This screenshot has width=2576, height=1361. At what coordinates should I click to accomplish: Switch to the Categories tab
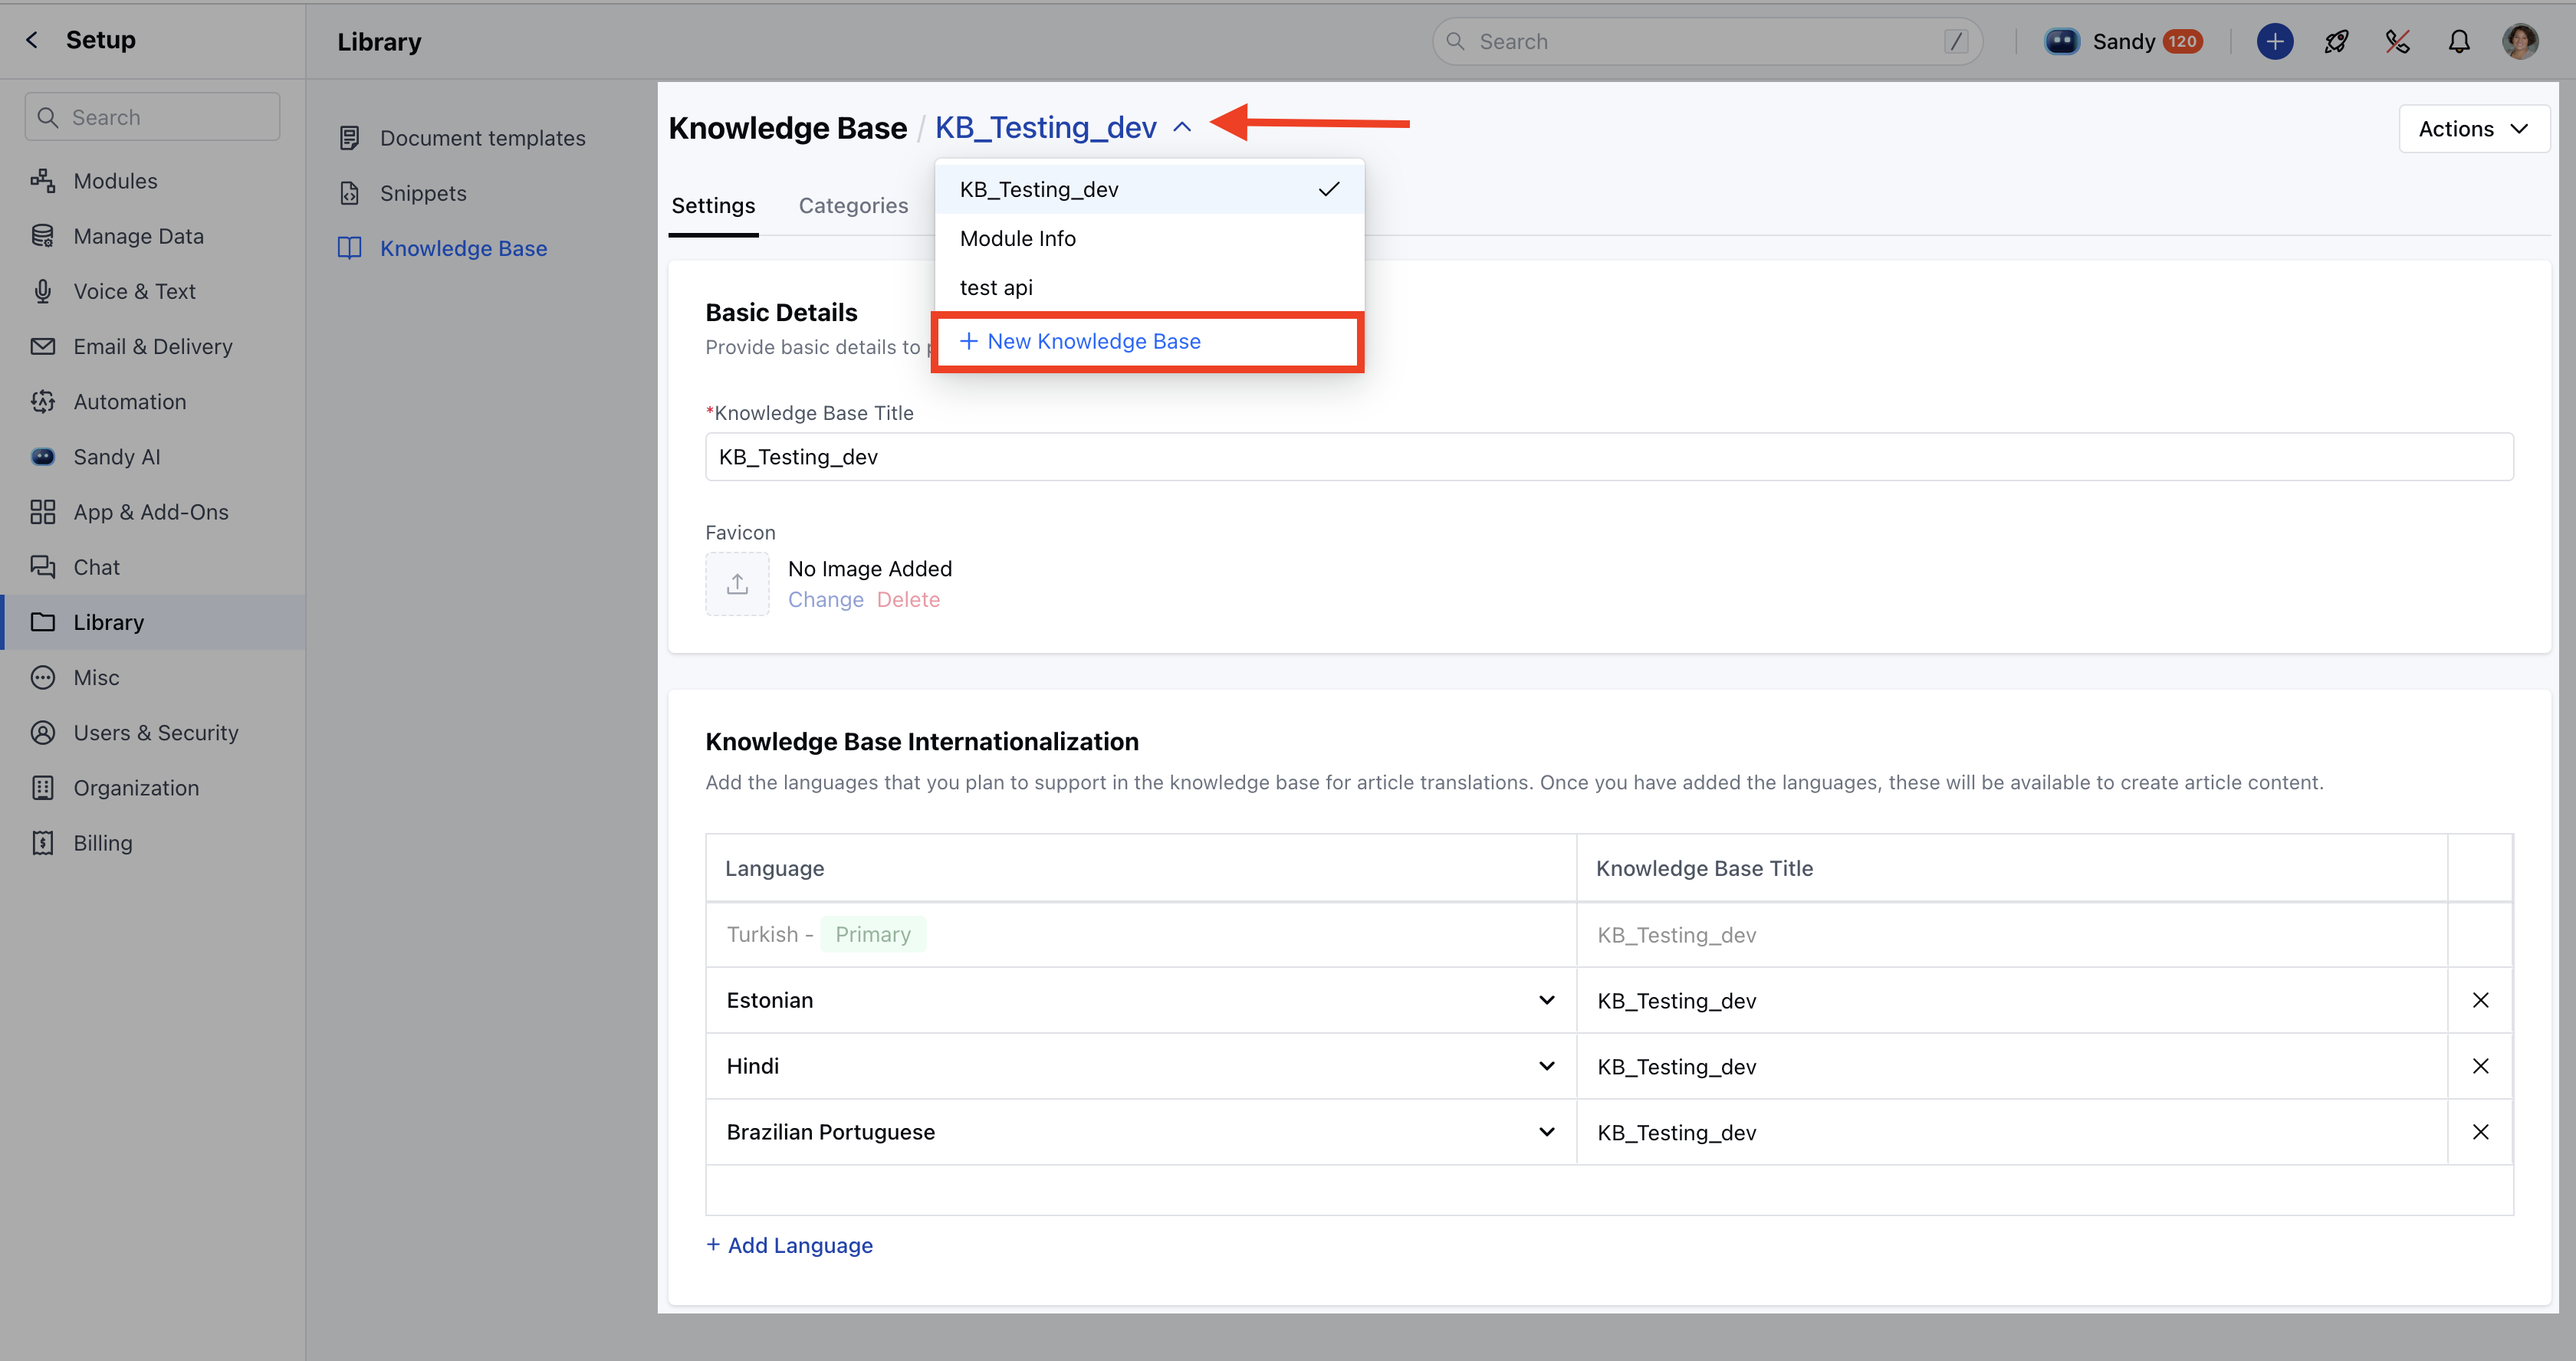coord(853,206)
